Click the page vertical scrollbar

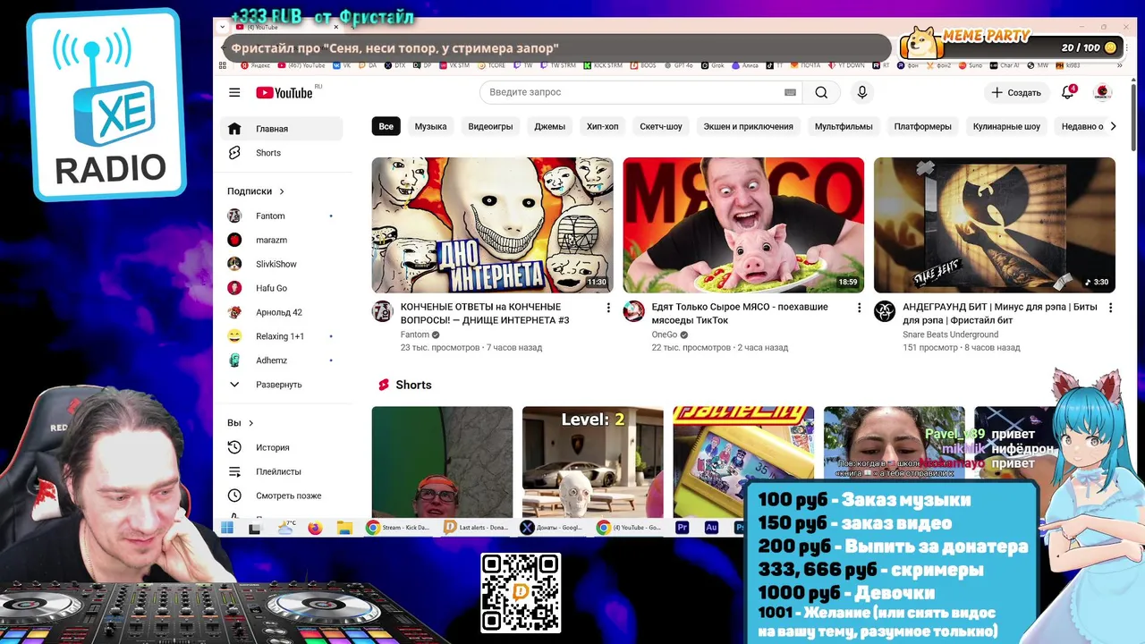[1134, 116]
